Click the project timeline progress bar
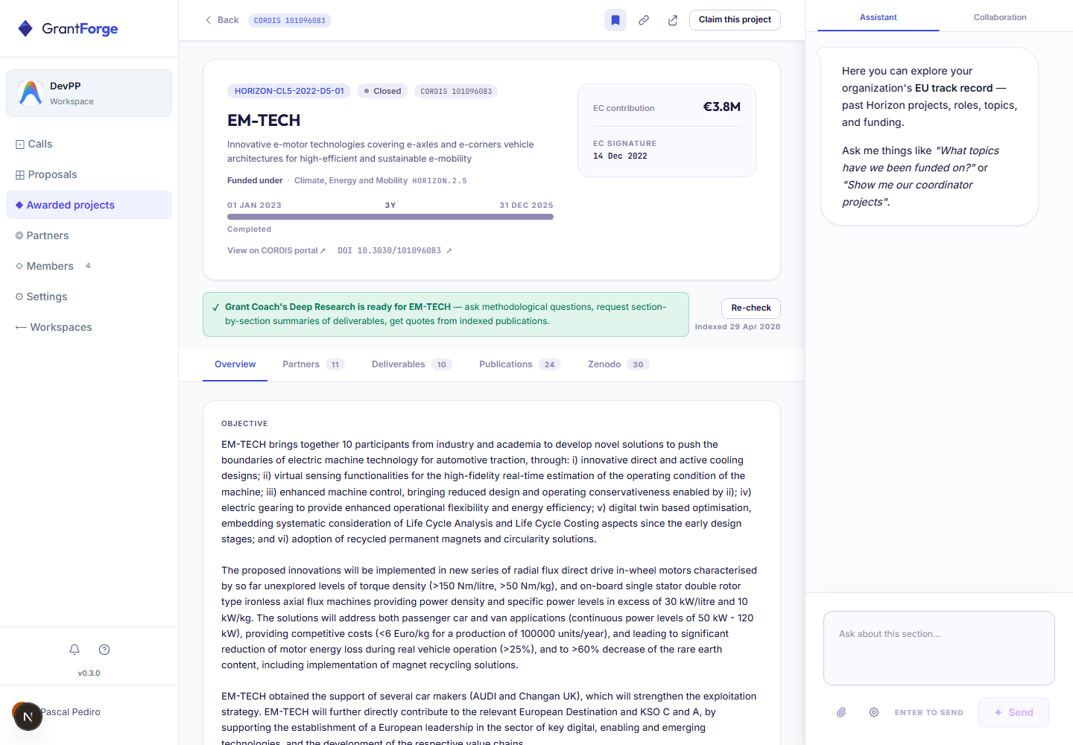Image resolution: width=1073 pixels, height=745 pixels. (390, 217)
